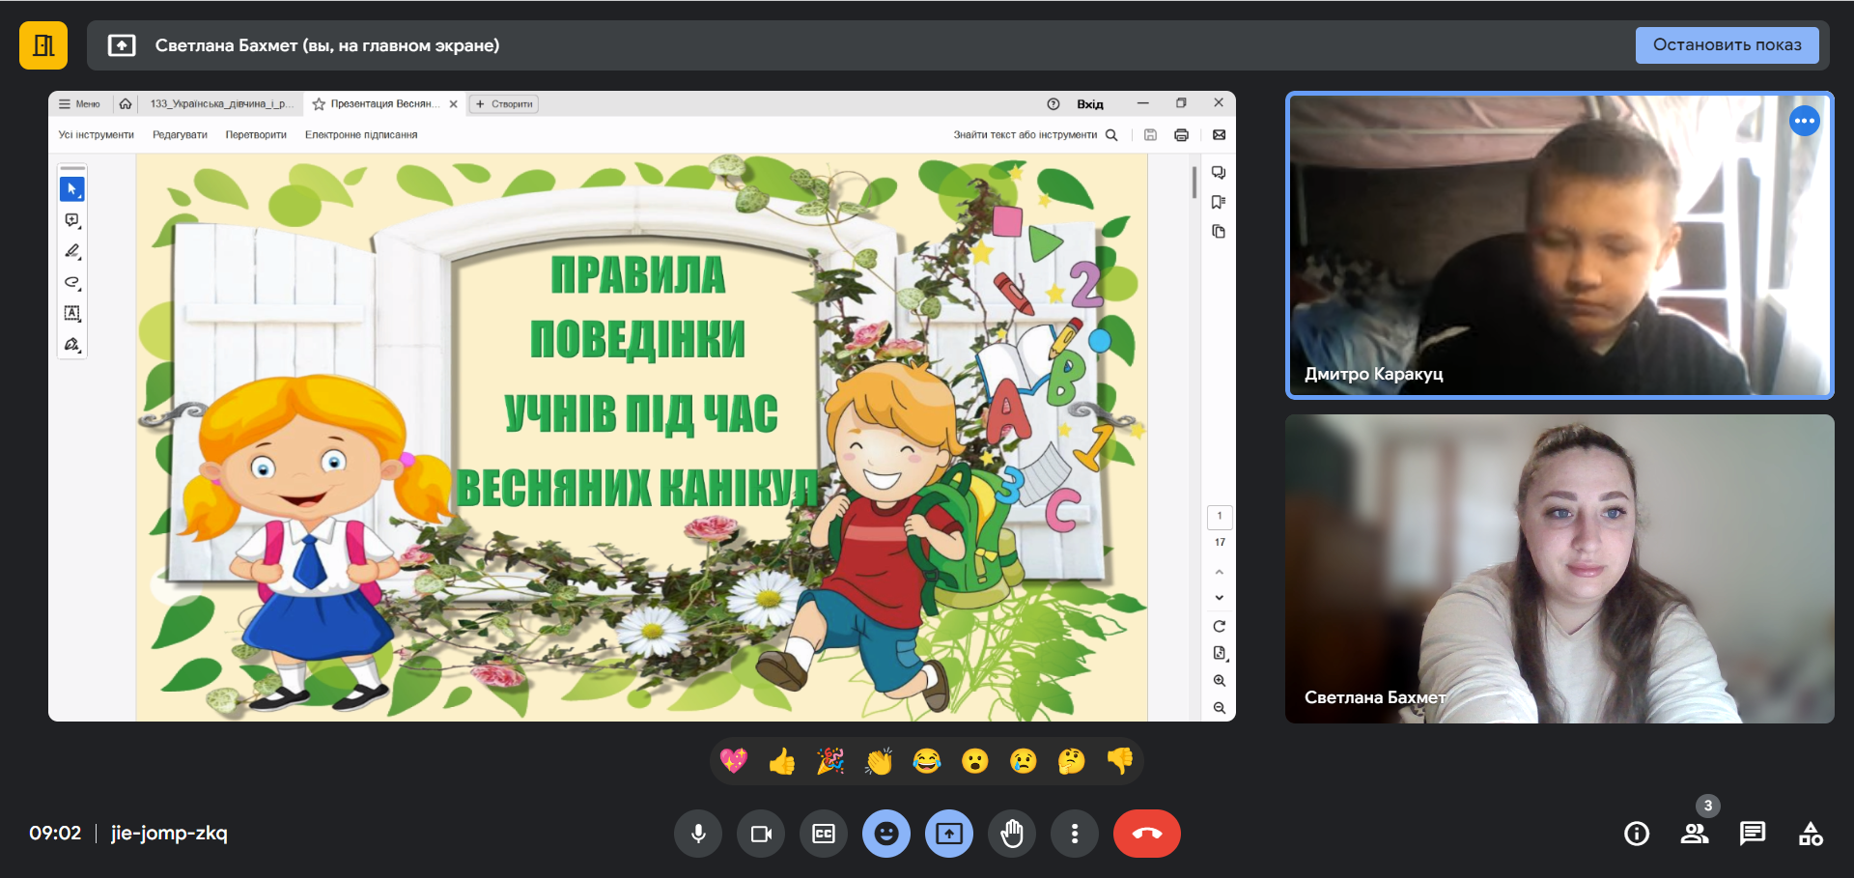Open the Меню hamburger in the PDF viewer

(x=79, y=104)
